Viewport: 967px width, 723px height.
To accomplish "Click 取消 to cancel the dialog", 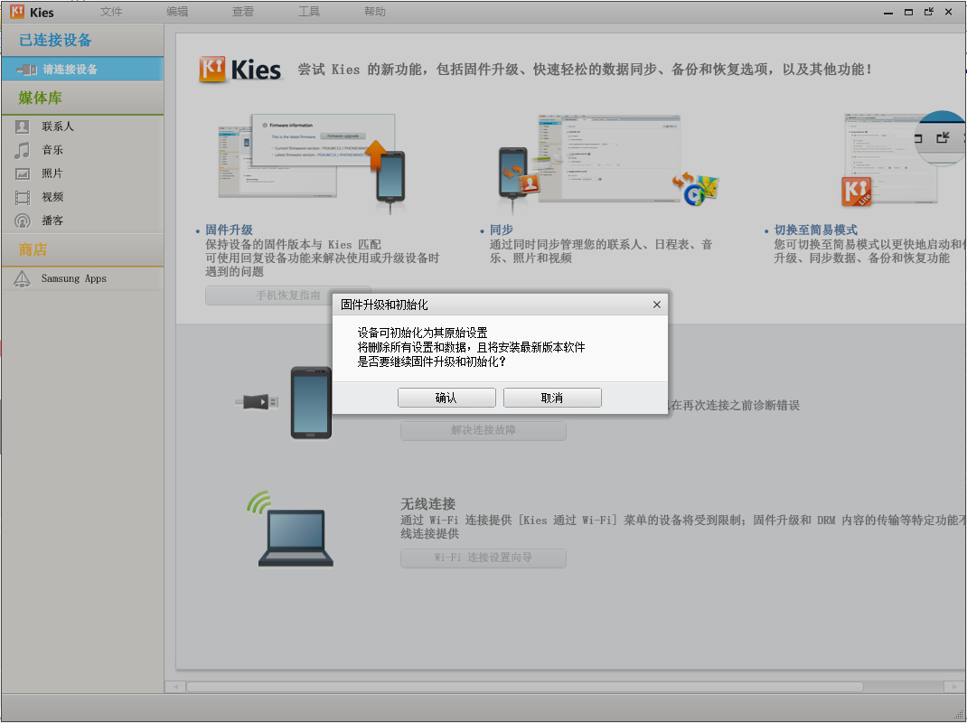I will 552,398.
